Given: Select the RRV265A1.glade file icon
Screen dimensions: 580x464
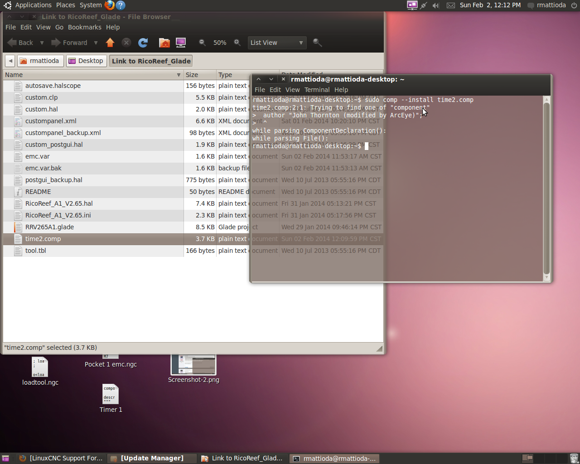Looking at the screenshot, I should click(x=18, y=227).
